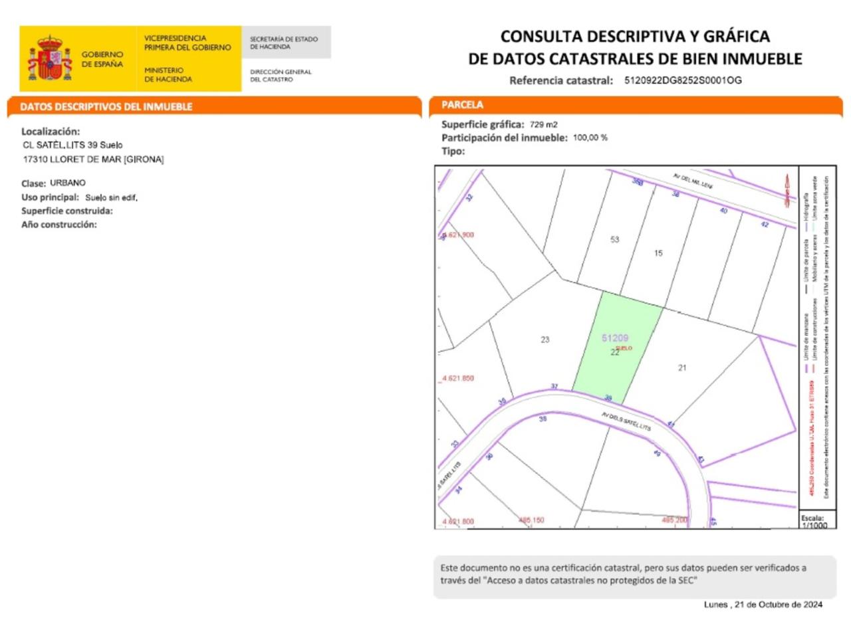The height and width of the screenshot is (638, 851).
Task: Click street number 38 on Av del Mil.leni
Action: click(x=675, y=194)
